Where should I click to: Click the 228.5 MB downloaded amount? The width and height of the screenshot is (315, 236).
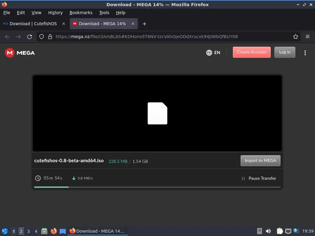(118, 161)
